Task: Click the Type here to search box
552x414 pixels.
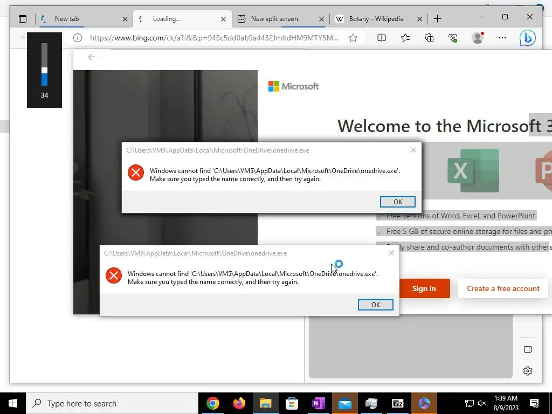Action: point(112,403)
